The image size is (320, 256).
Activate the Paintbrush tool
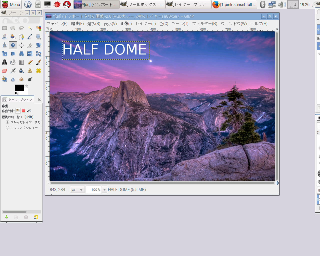click(x=38, y=62)
